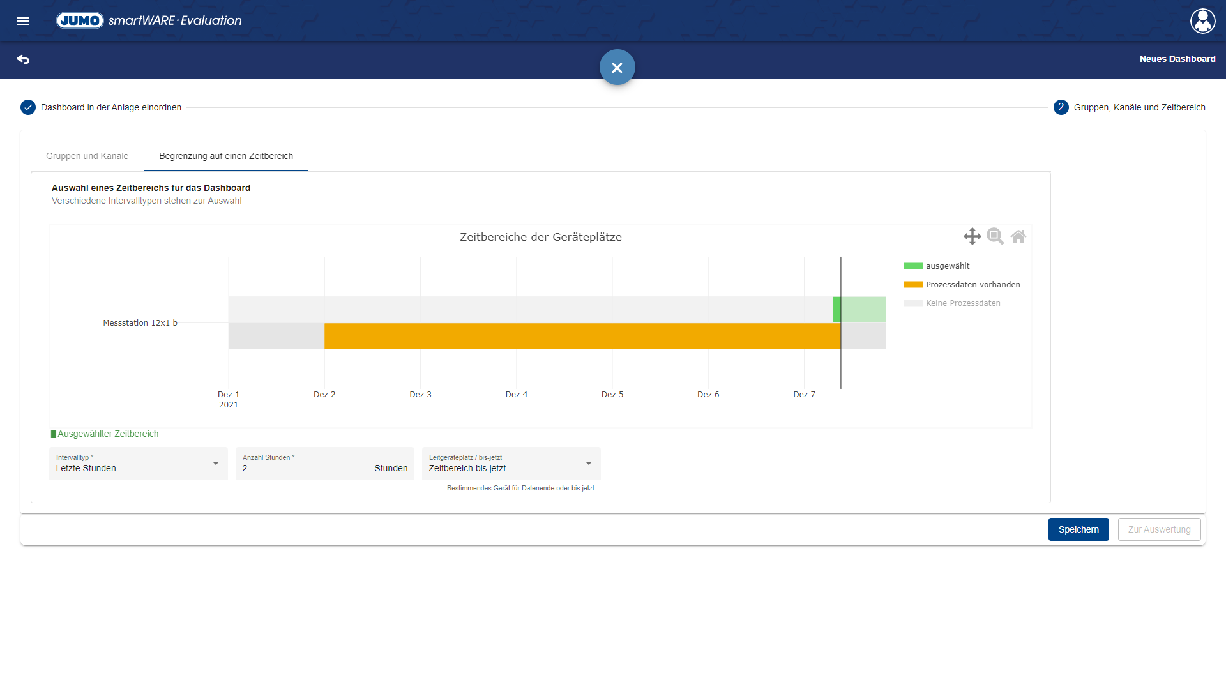This screenshot has height=675, width=1226.
Task: Activate the chart zoom magnifier tool
Action: [995, 236]
